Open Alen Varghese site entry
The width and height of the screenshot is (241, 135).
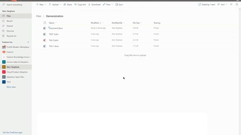click(16, 67)
